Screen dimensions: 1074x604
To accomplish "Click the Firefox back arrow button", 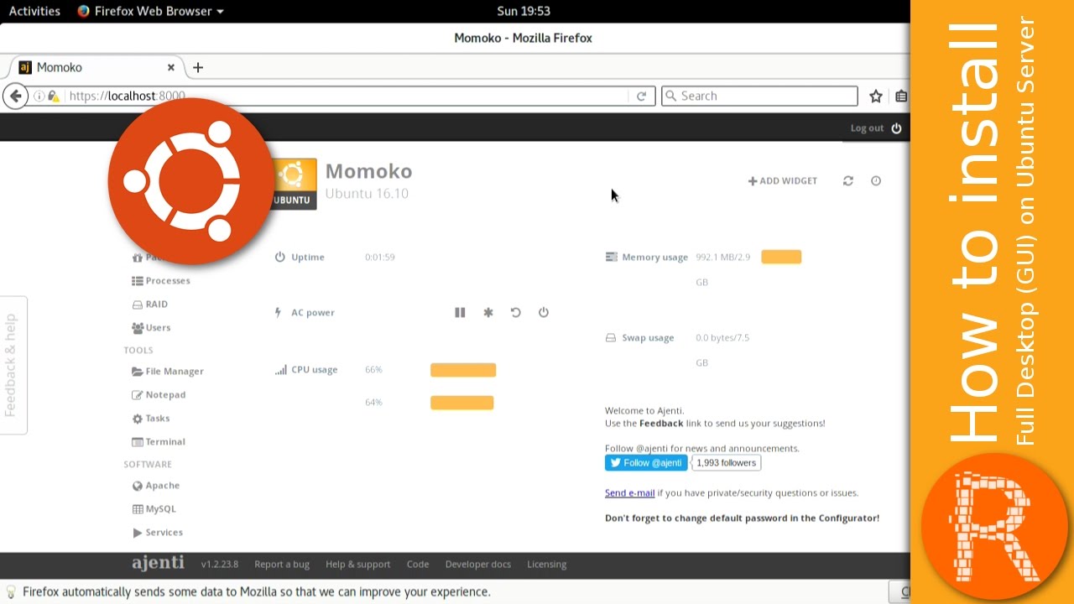I will [x=15, y=96].
